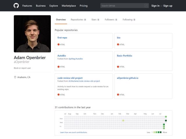The height and width of the screenshot is (139, 186).
Task: Click the HTML language dot on bio
Action: 118,44
